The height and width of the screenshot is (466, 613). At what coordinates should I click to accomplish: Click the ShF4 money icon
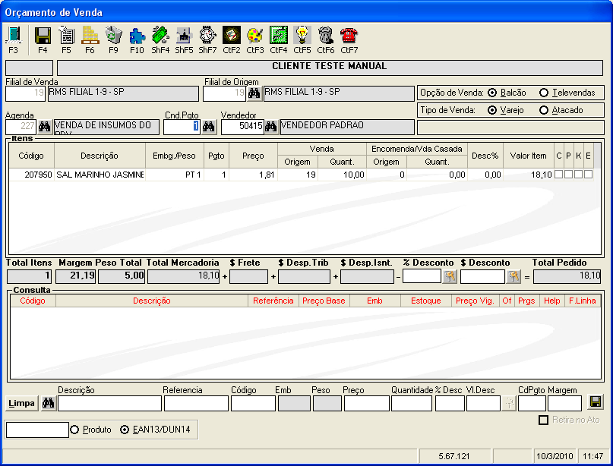tap(160, 36)
